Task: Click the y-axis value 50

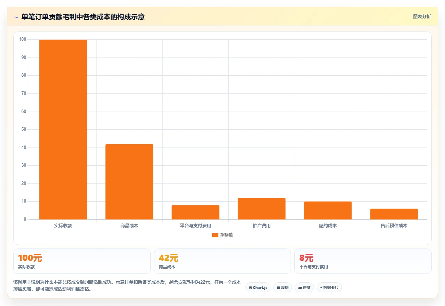Action: click(x=24, y=129)
